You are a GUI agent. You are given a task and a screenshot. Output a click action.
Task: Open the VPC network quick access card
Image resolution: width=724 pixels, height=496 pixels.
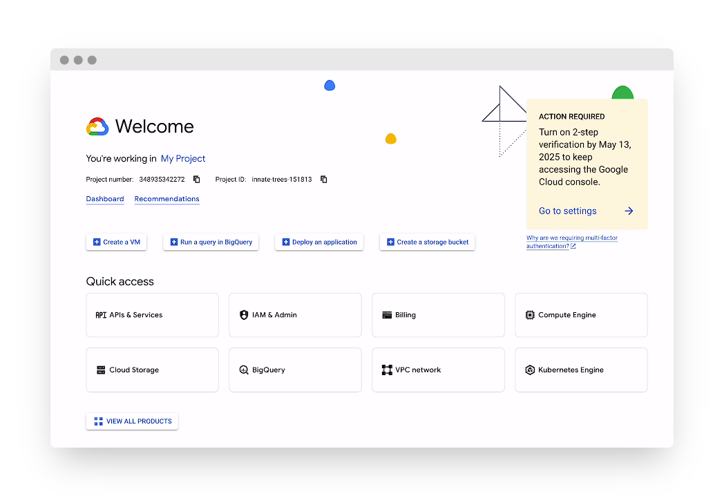coord(438,370)
